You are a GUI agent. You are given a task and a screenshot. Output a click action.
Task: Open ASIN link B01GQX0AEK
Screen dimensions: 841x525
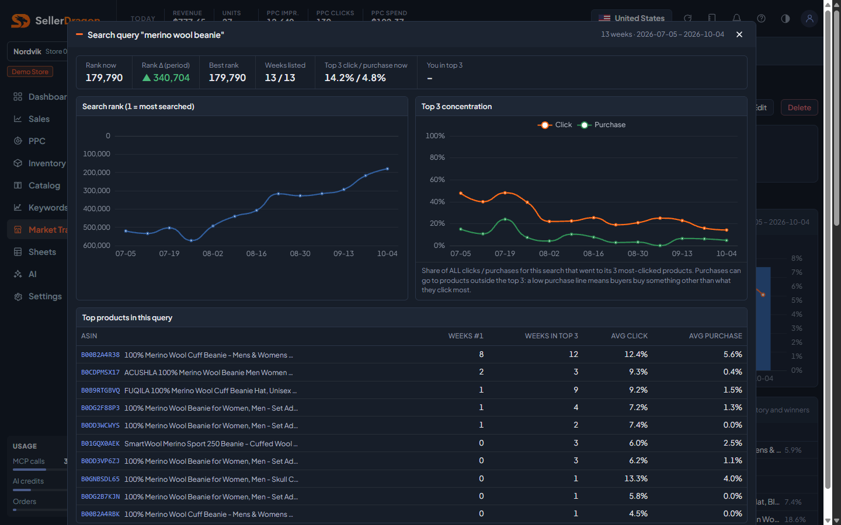(100, 443)
